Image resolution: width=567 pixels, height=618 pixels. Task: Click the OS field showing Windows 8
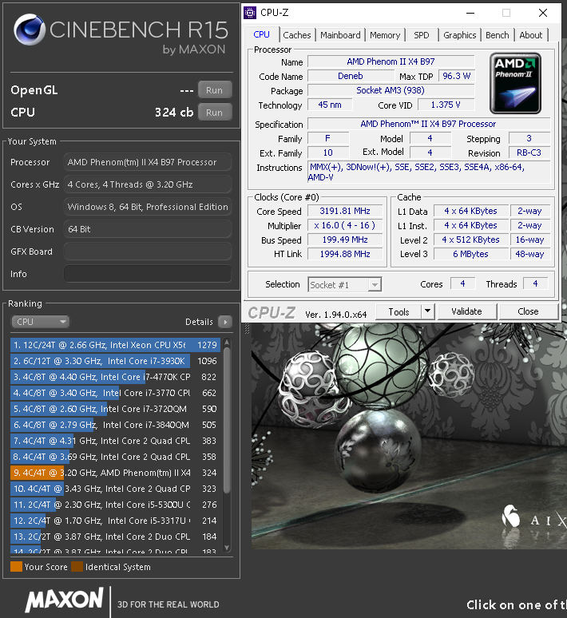pyautogui.click(x=148, y=207)
